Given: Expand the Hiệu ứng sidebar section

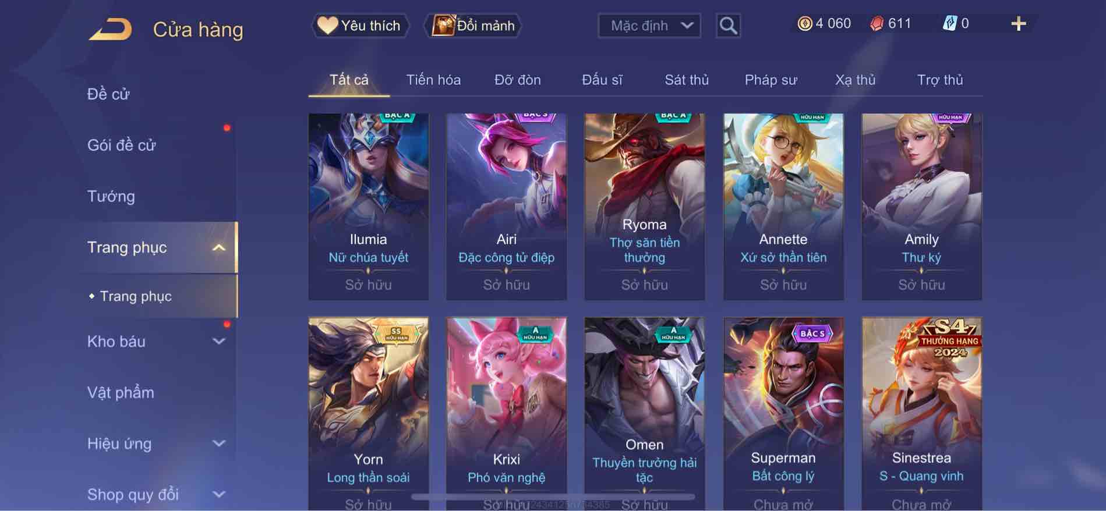Looking at the screenshot, I should pyautogui.click(x=219, y=443).
